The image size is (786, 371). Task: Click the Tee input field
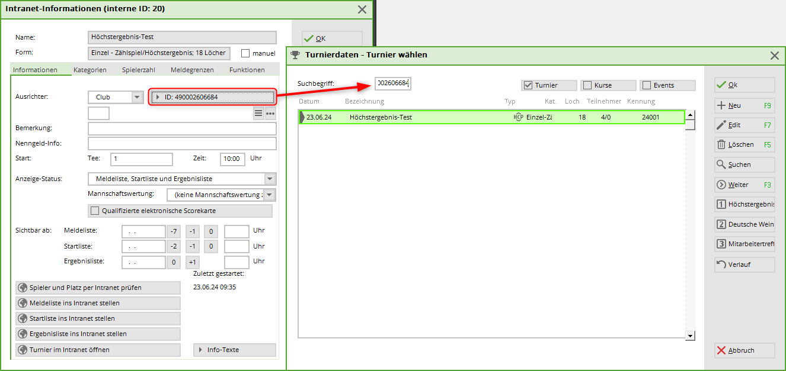[141, 159]
